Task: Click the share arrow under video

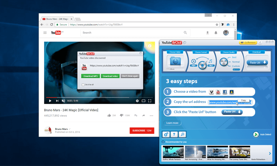Action: coord(143,116)
